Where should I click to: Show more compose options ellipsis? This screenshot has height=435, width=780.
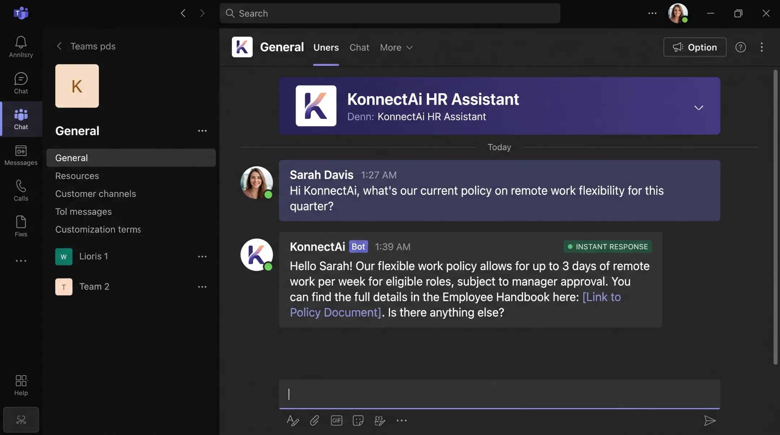point(402,421)
